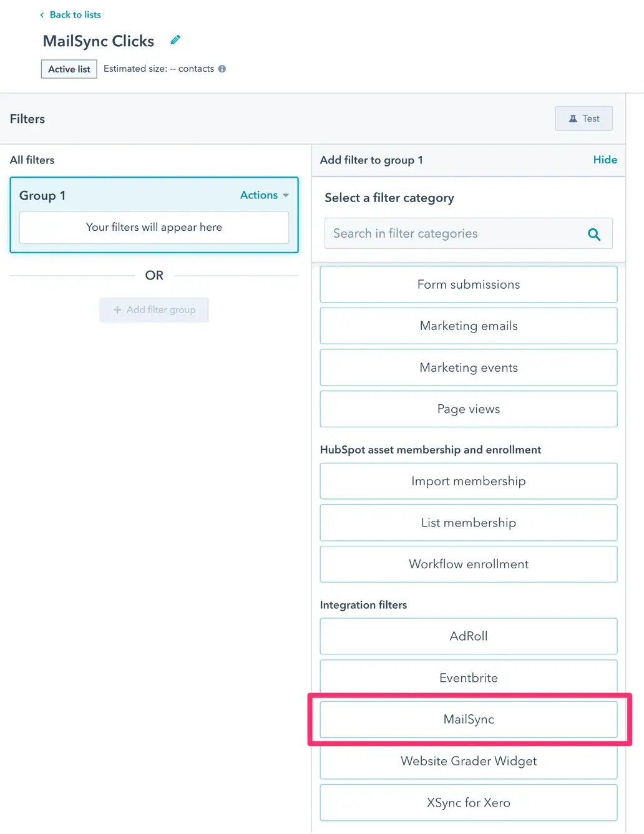Select Marketing events filter category
This screenshot has width=644, height=834.
pyautogui.click(x=469, y=367)
